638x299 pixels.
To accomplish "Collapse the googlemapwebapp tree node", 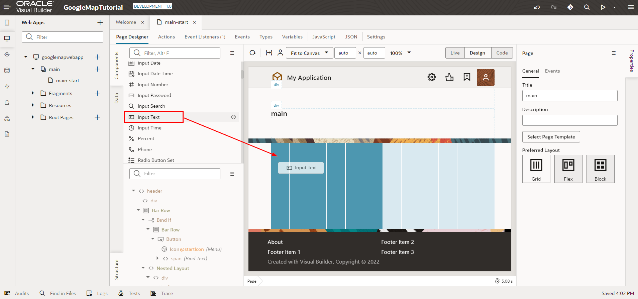I will click(26, 57).
